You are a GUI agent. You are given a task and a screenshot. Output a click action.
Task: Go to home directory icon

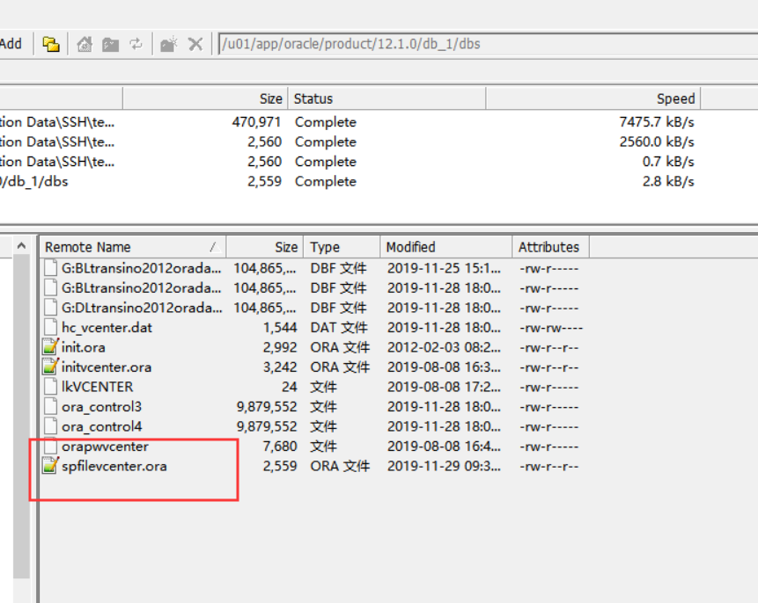(x=85, y=45)
